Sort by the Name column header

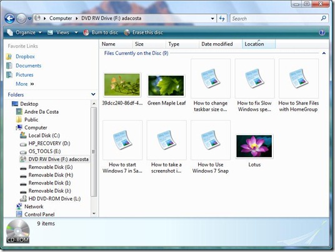tap(116, 44)
